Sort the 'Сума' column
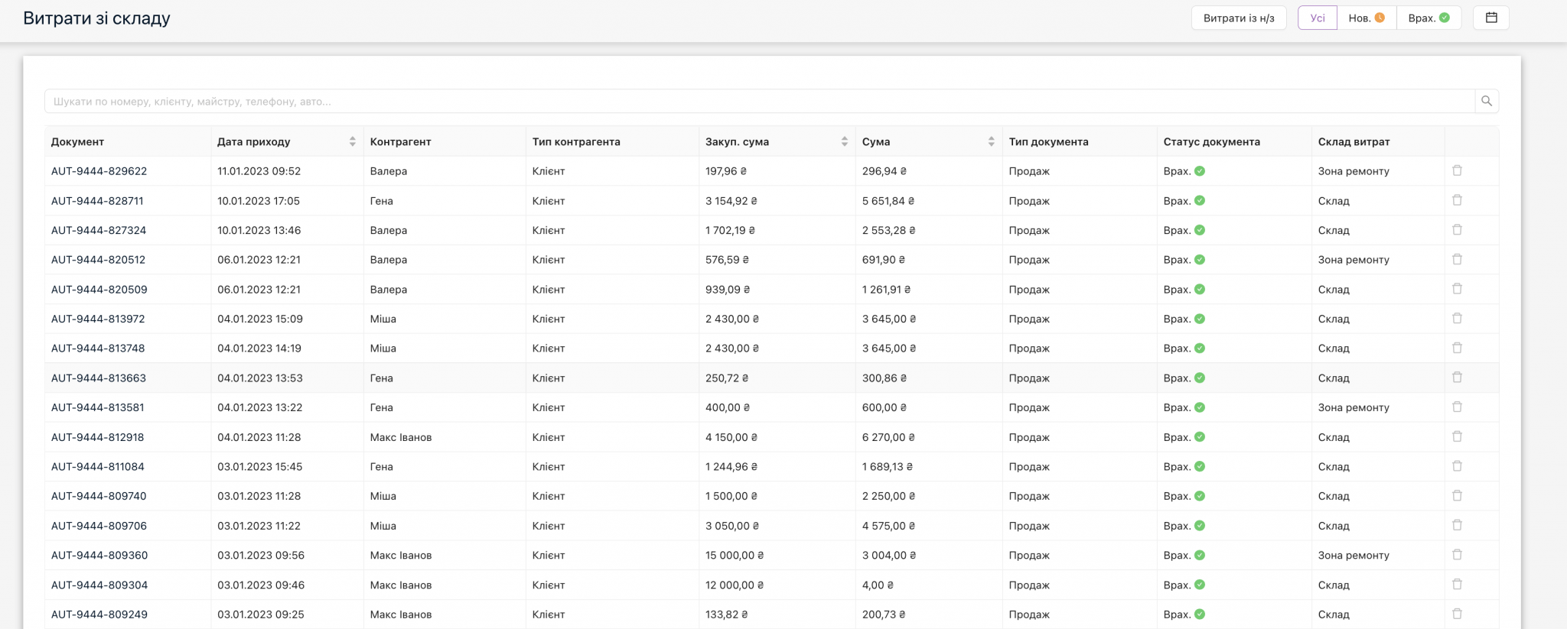This screenshot has width=1567, height=629. [x=991, y=141]
